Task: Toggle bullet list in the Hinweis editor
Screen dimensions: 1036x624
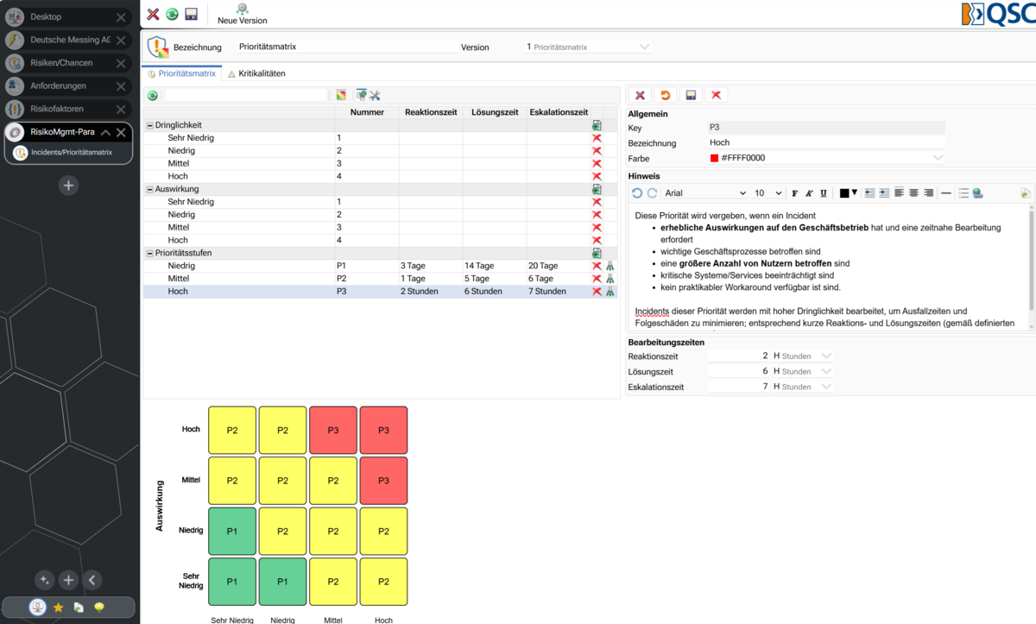Action: (x=964, y=193)
